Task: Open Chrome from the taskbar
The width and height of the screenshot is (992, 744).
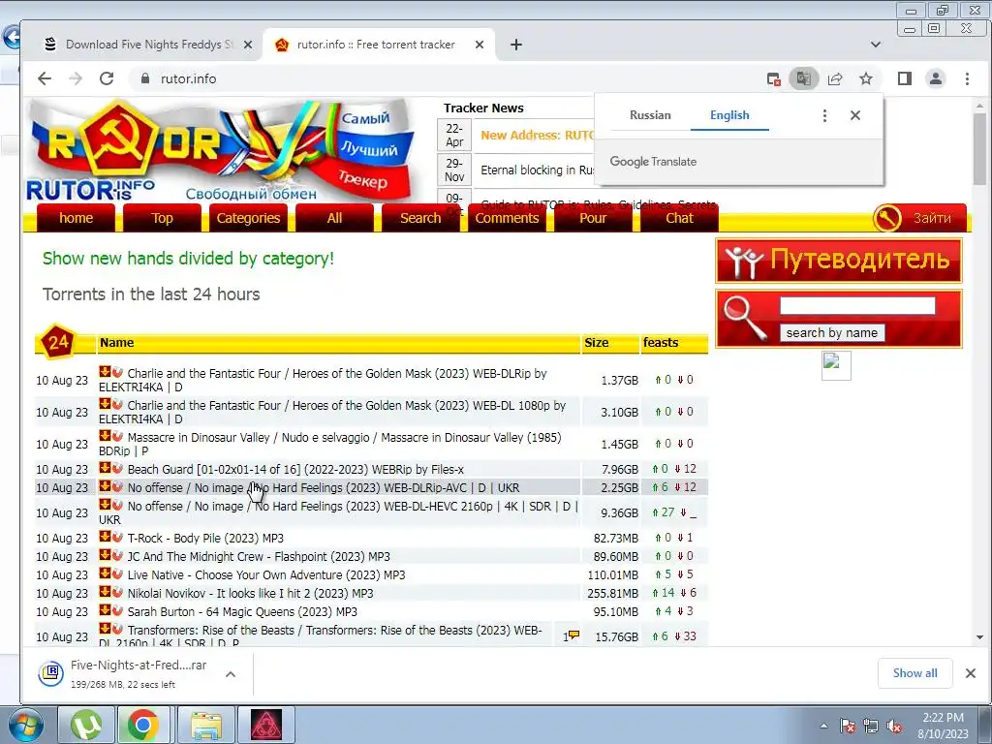Action: [x=142, y=725]
